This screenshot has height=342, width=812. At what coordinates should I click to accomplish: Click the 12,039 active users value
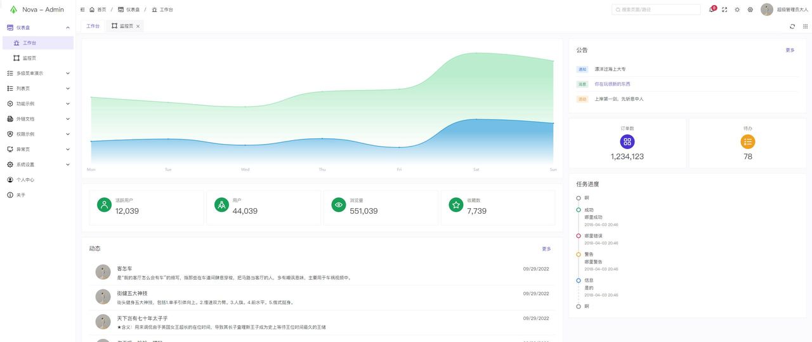pyautogui.click(x=127, y=211)
